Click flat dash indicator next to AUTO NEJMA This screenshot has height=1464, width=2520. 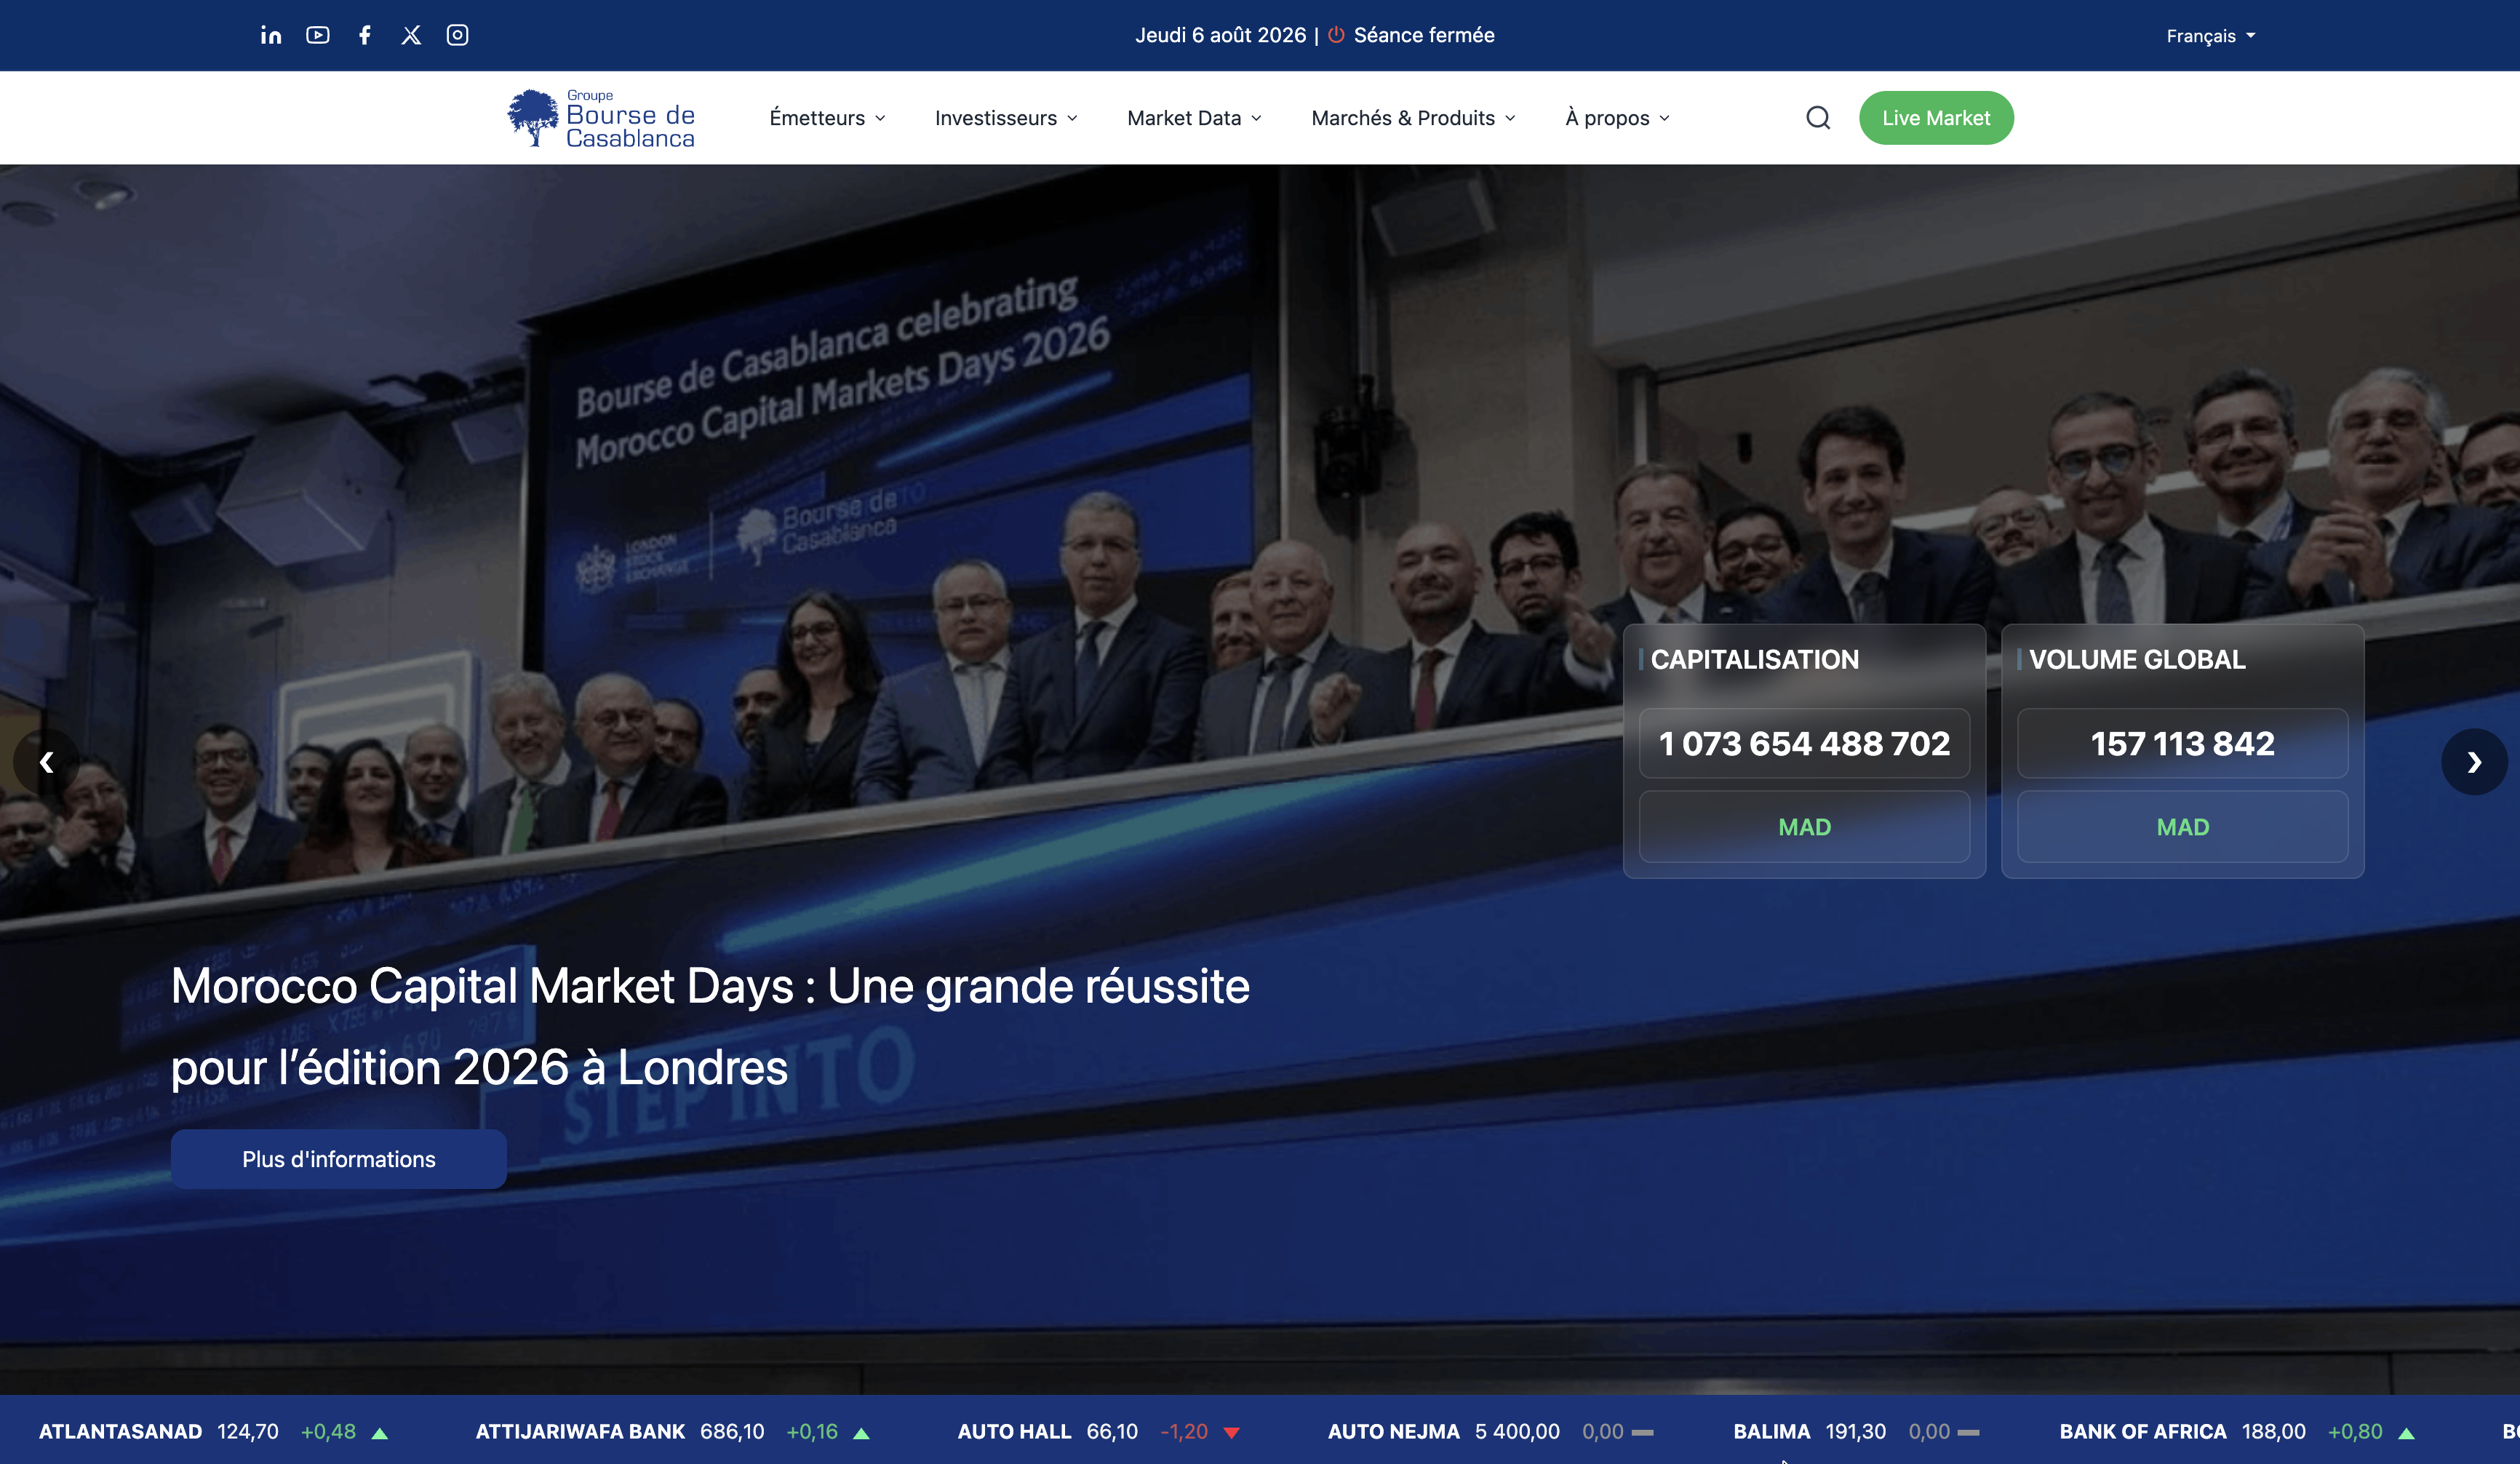coord(1643,1433)
